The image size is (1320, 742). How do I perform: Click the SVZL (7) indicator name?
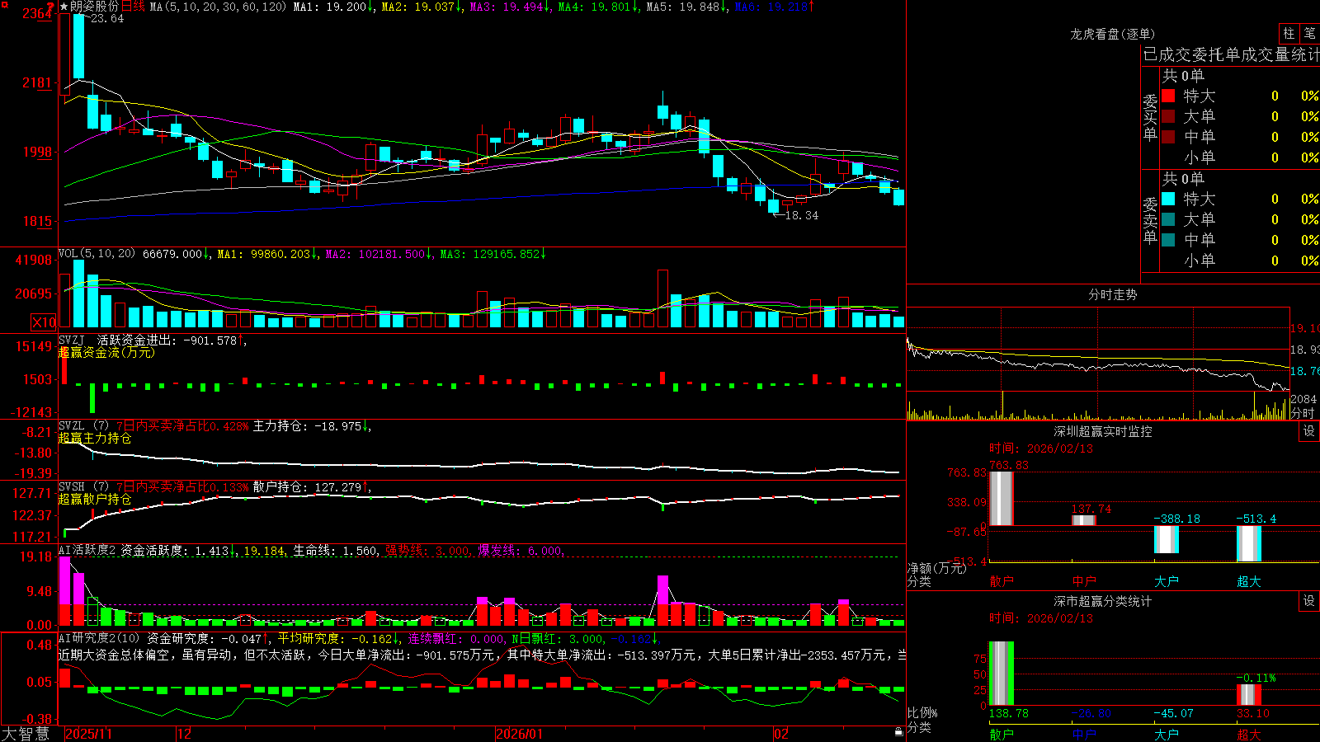(x=83, y=426)
